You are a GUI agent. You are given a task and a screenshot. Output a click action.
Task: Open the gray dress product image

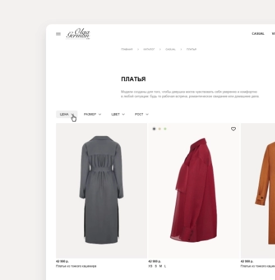pyautogui.click(x=102, y=191)
